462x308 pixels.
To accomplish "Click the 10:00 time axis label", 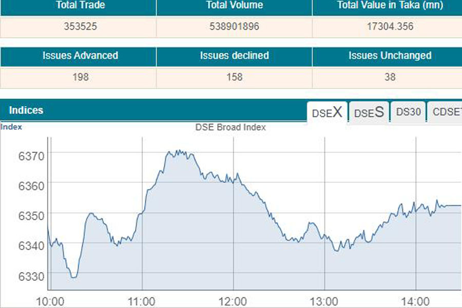I will [51, 300].
